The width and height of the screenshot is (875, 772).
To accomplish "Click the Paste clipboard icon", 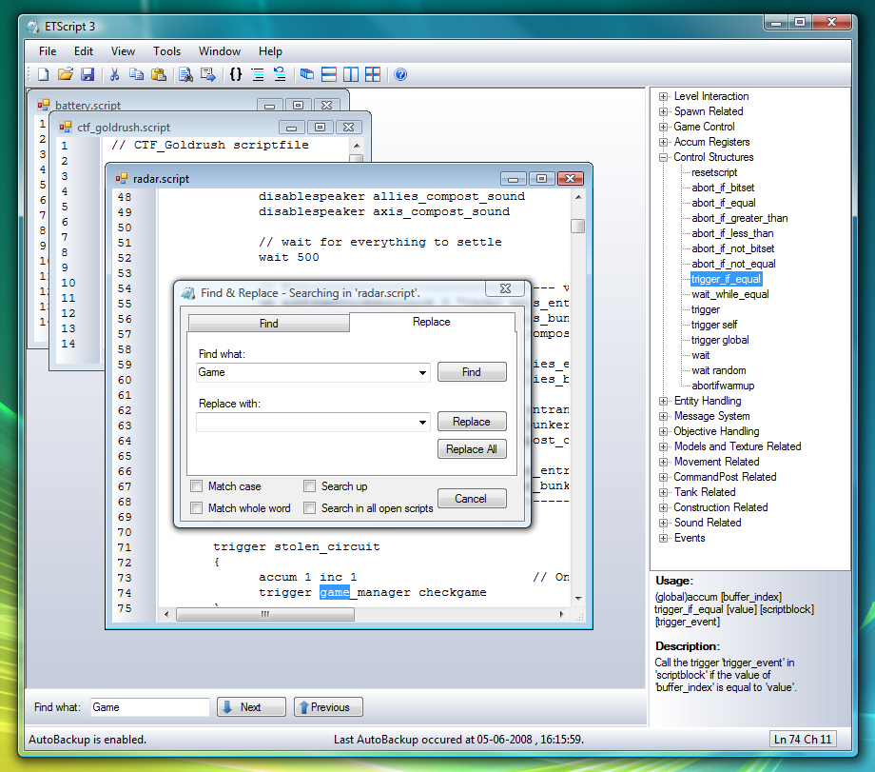I will [159, 74].
